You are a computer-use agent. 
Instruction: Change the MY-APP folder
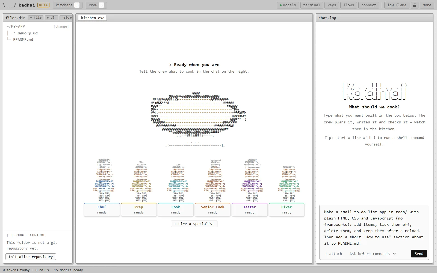pyautogui.click(x=61, y=26)
